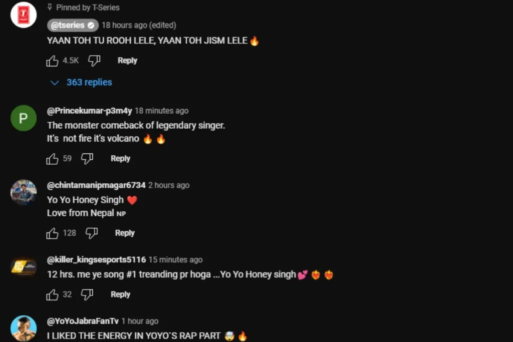Reply to killer_kingsesports5116's comment
This screenshot has width=513, height=342.
point(120,294)
